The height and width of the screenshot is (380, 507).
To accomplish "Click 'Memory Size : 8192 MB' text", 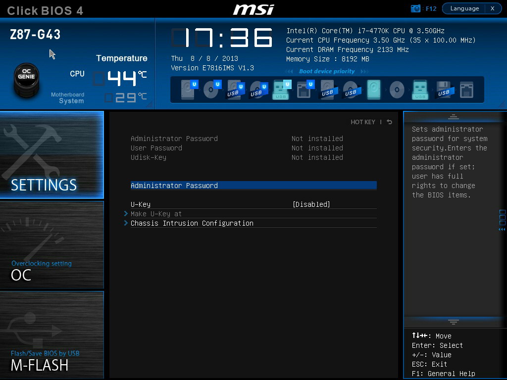I will coord(328,59).
